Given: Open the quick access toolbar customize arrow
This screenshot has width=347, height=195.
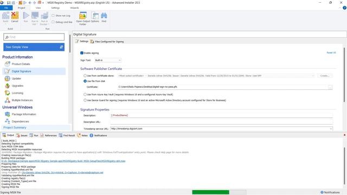Looking at the screenshot, I should [43, 3].
